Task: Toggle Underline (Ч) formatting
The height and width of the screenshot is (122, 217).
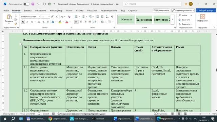Action: [32, 22]
